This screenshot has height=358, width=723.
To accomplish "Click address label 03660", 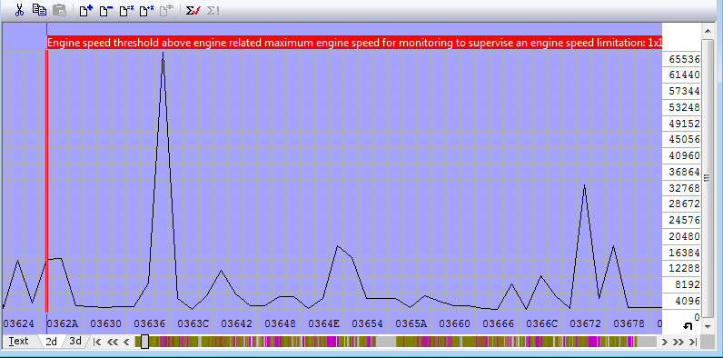I will tap(455, 323).
